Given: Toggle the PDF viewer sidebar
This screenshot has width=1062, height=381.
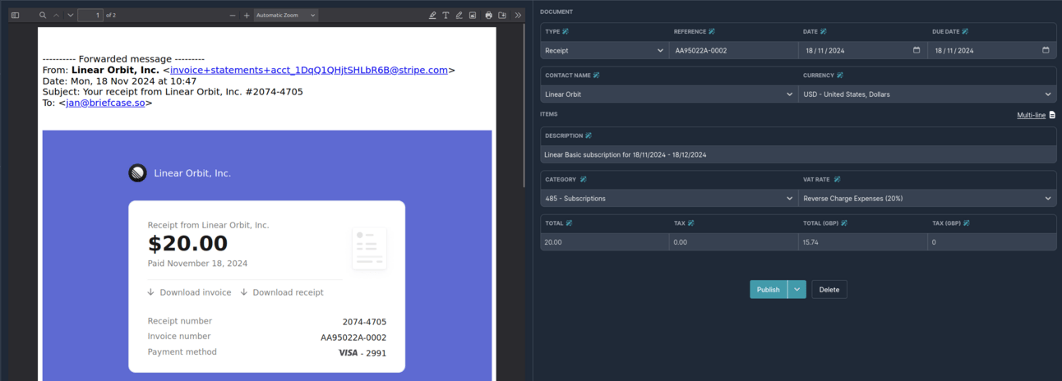Looking at the screenshot, I should (x=15, y=15).
